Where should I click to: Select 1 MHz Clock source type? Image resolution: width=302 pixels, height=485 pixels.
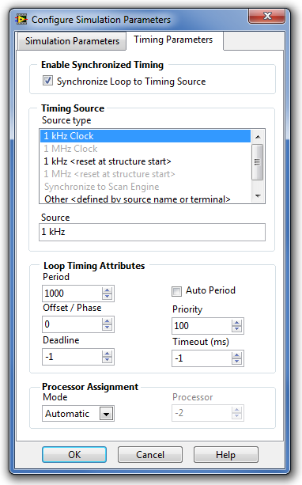(x=145, y=149)
